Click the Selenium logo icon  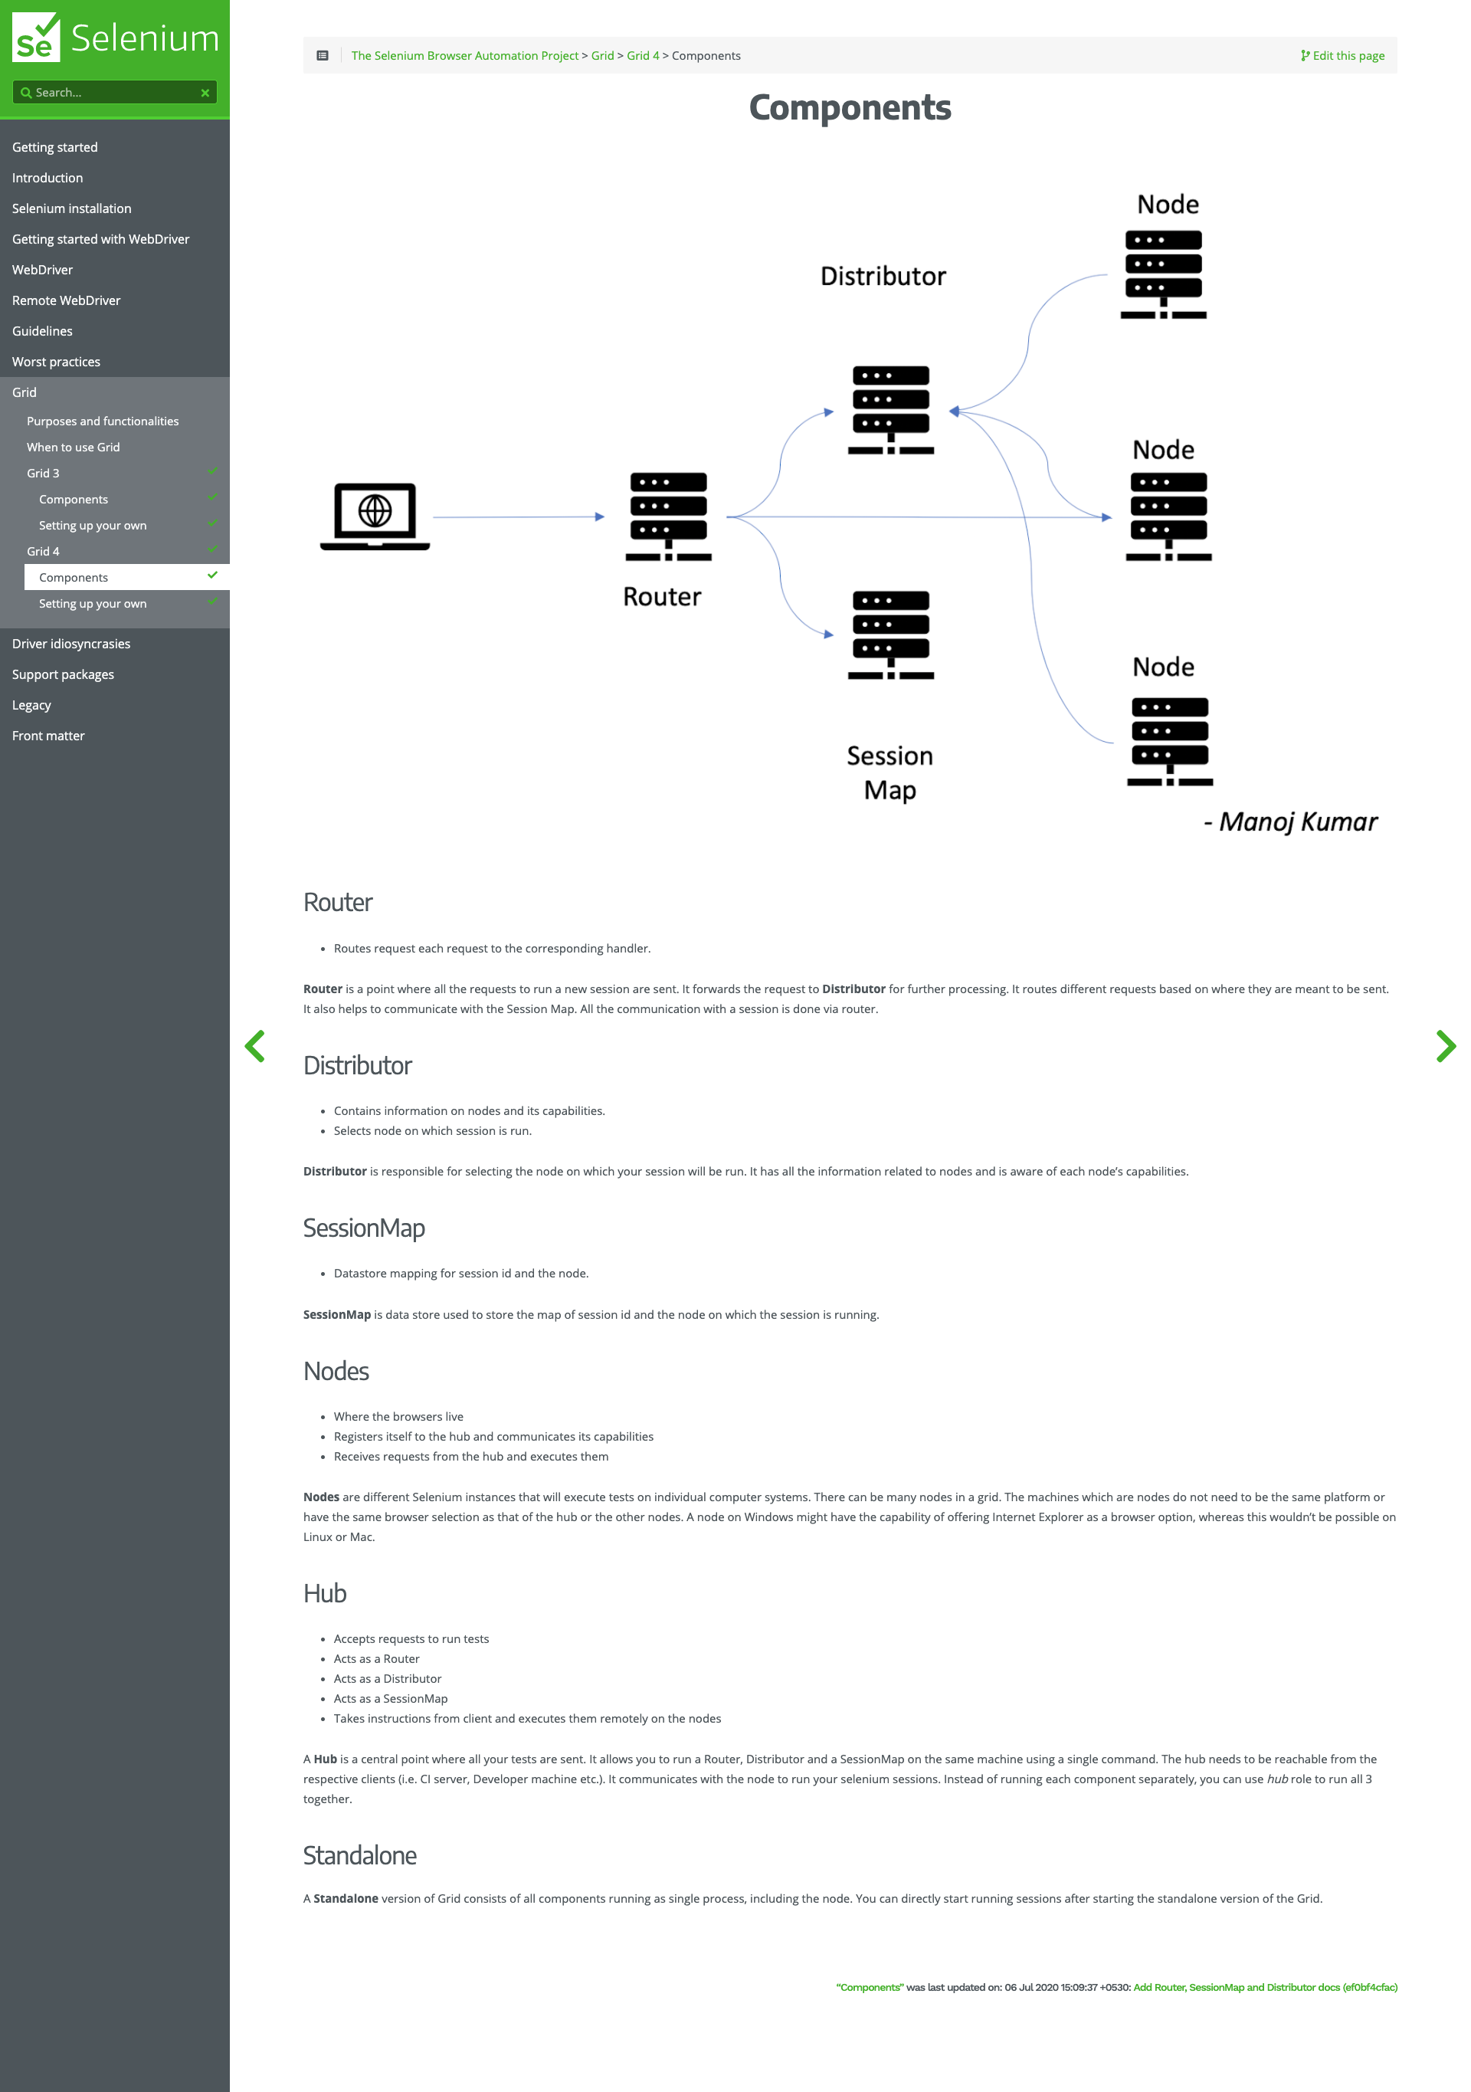(35, 38)
